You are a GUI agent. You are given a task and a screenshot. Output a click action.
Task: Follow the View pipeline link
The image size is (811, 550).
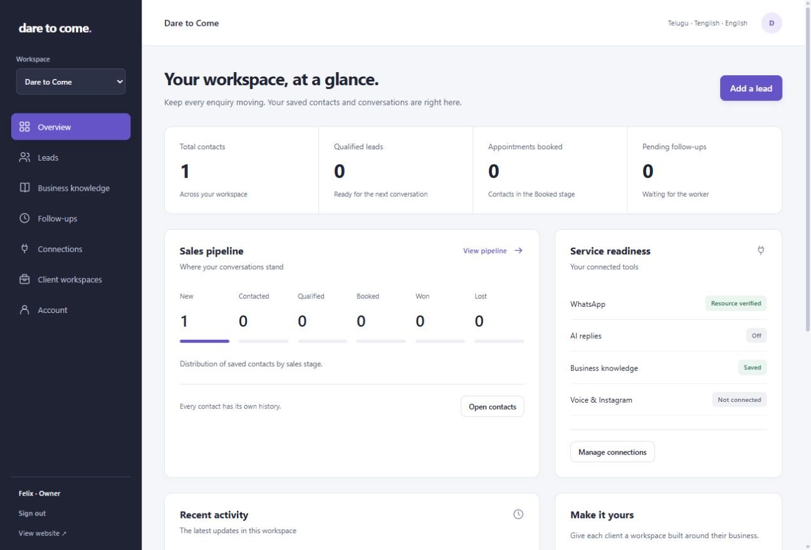493,250
